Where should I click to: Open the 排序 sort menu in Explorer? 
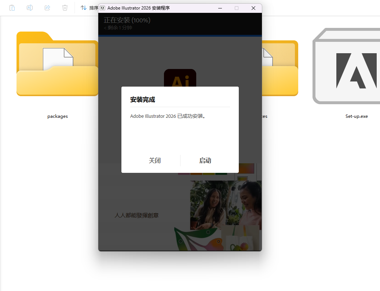[89, 8]
